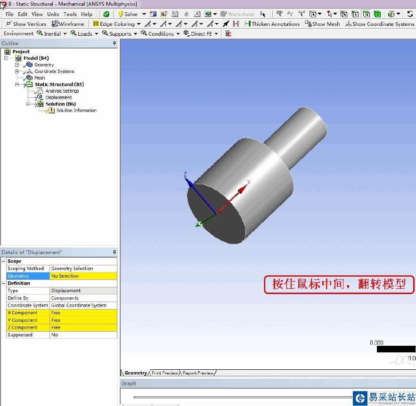Screen dimensions: 416x406
Task: Click the annotation 'A' label icon
Action: pos(197,14)
